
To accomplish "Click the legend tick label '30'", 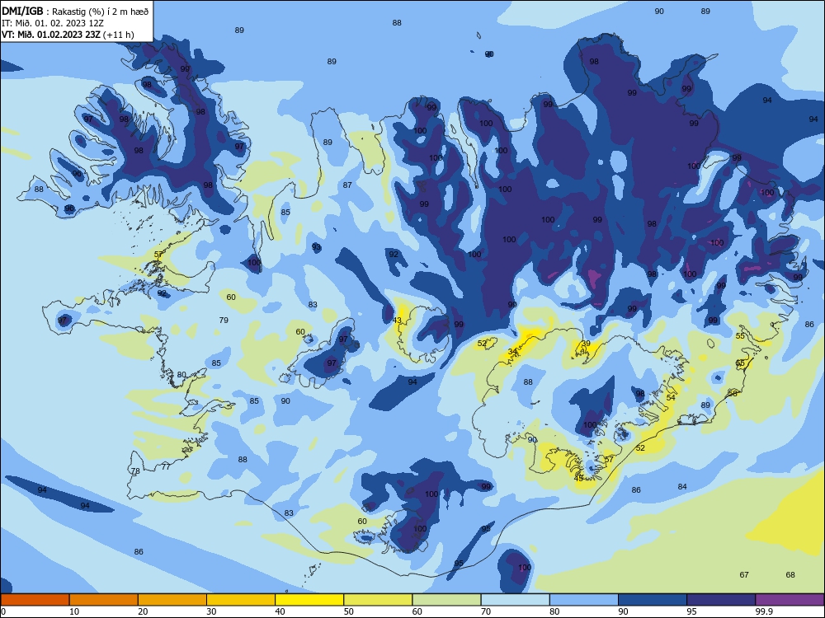I will 211,611.
